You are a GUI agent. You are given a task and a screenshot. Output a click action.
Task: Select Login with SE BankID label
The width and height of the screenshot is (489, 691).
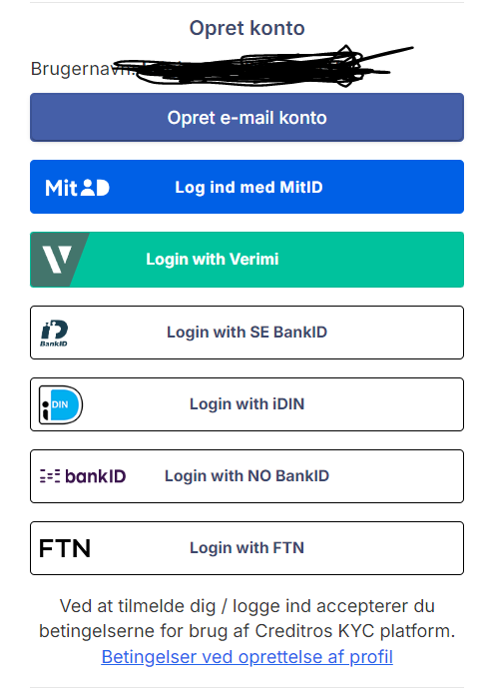click(246, 333)
